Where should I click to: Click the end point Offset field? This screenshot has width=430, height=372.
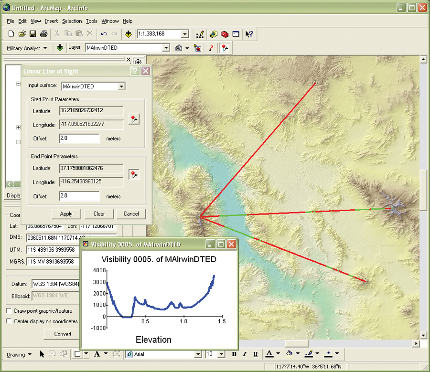pyautogui.click(x=79, y=196)
